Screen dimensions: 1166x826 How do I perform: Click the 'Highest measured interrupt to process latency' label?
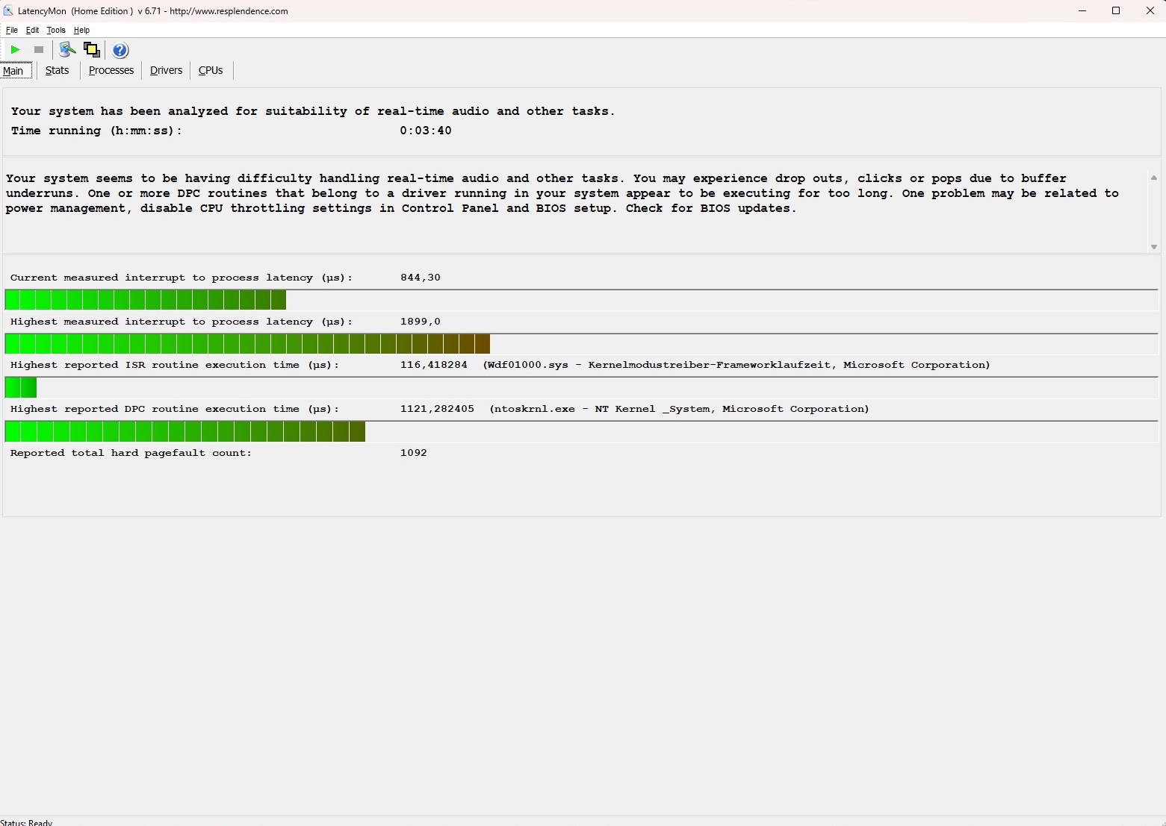click(x=182, y=322)
